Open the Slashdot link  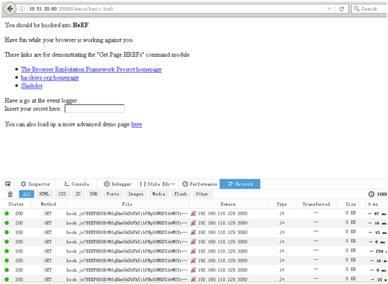tap(32, 86)
